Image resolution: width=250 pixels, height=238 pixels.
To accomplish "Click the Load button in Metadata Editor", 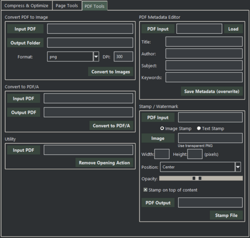I will click(x=233, y=29).
